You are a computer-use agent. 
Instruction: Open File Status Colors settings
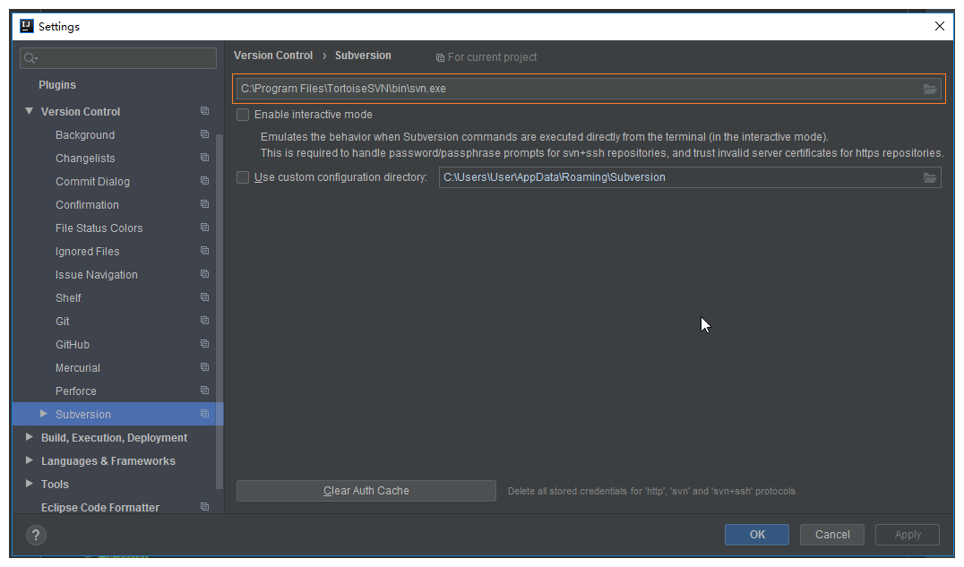pos(99,228)
